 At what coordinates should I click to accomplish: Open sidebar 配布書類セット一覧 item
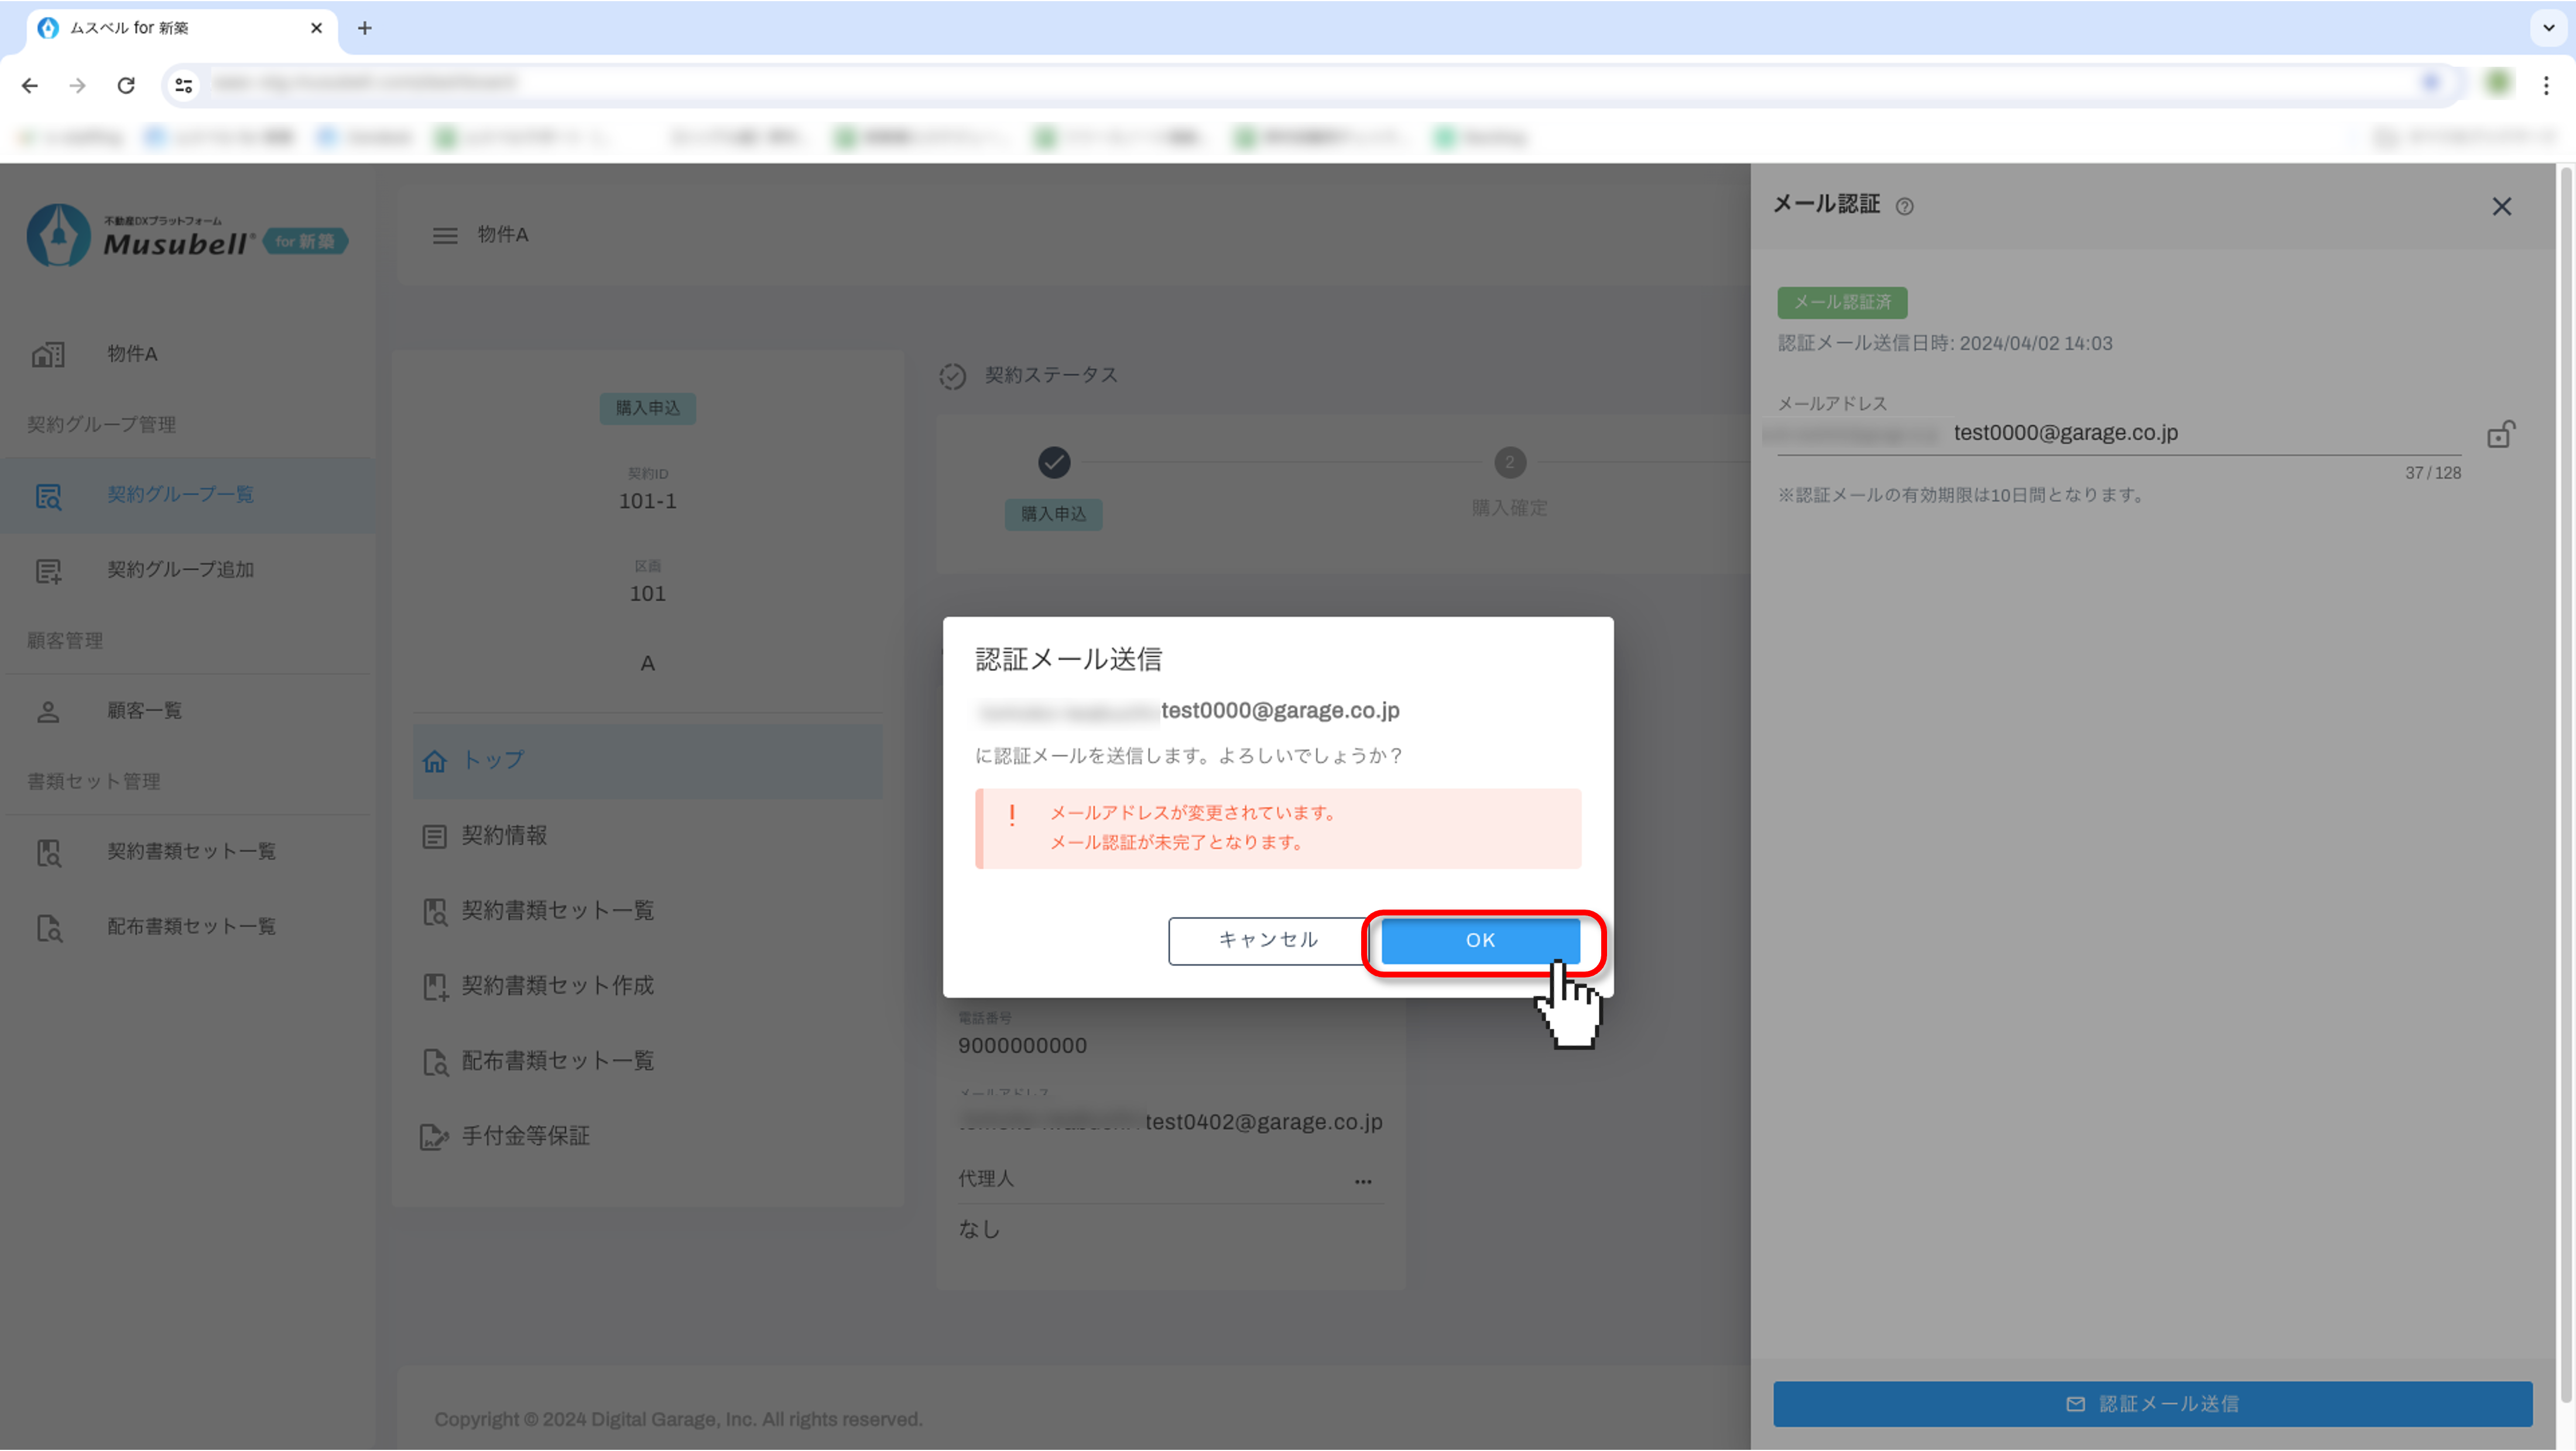tap(191, 927)
